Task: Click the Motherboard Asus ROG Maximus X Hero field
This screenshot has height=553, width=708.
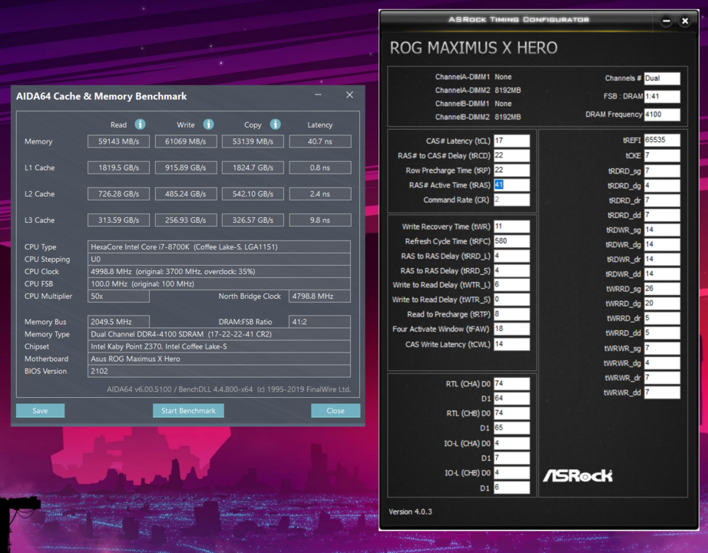Action: point(219,359)
